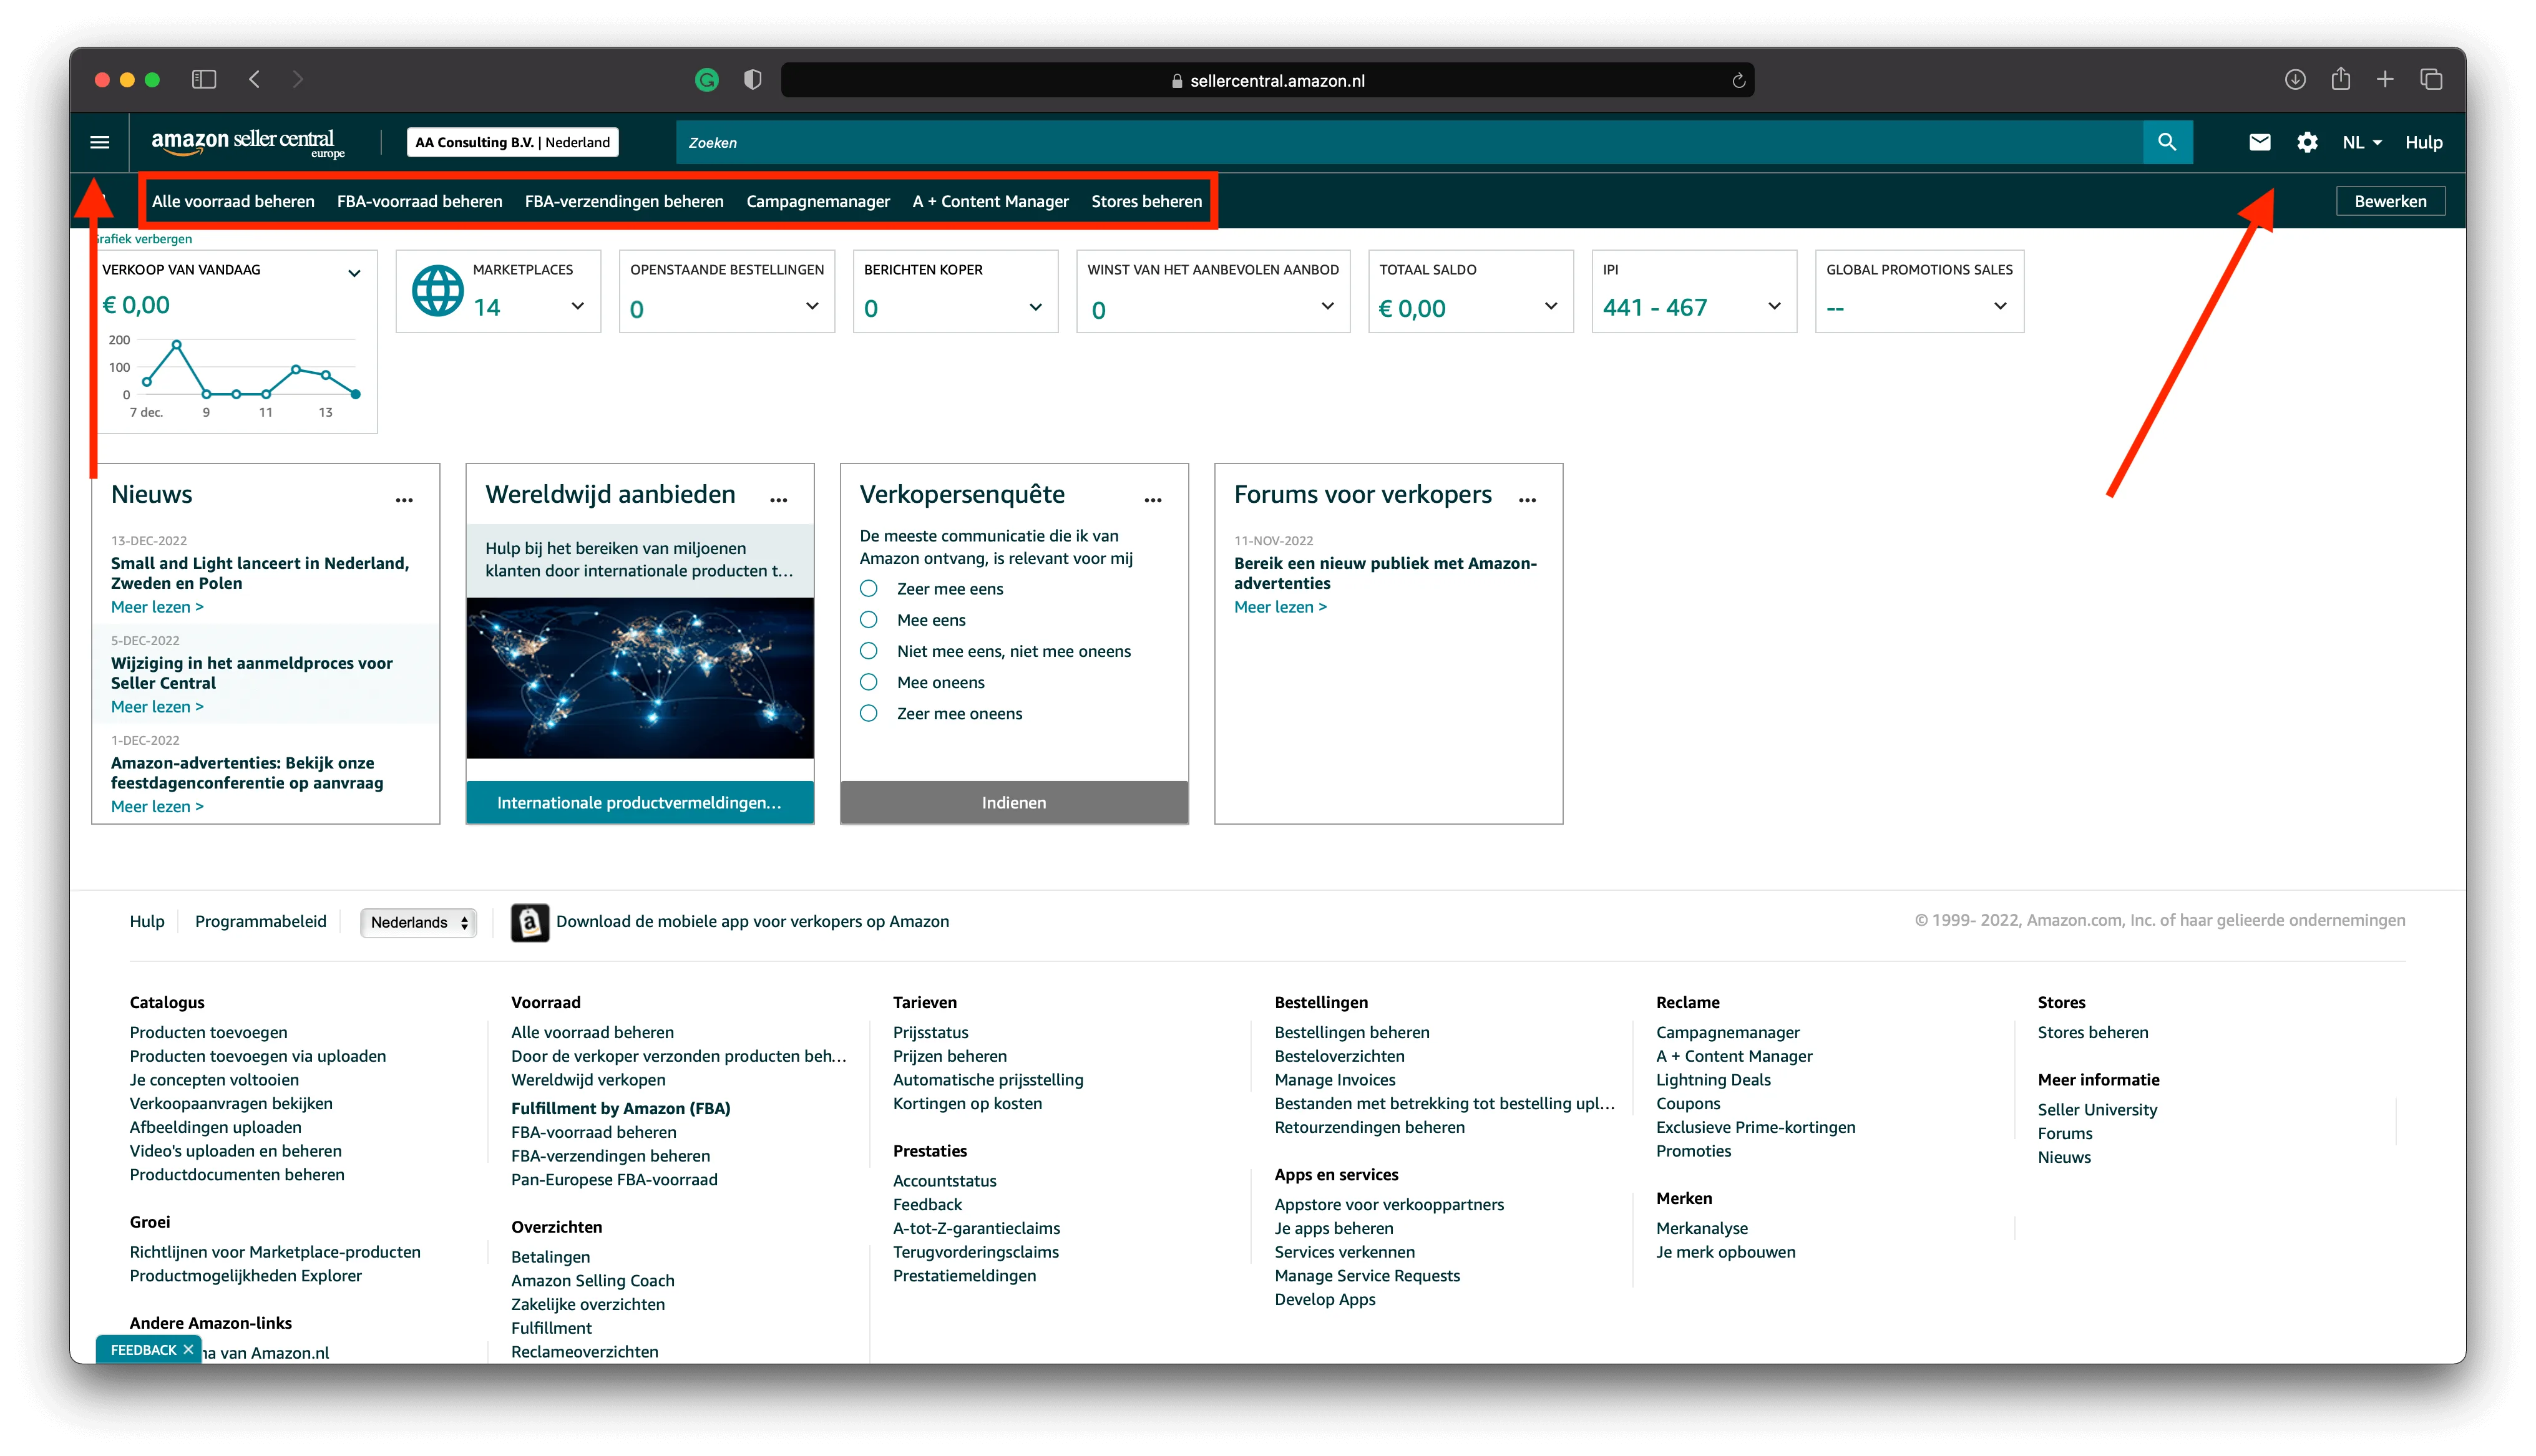Image resolution: width=2536 pixels, height=1456 pixels.
Task: Click inside the Zoeken search field
Action: [x=1409, y=142]
